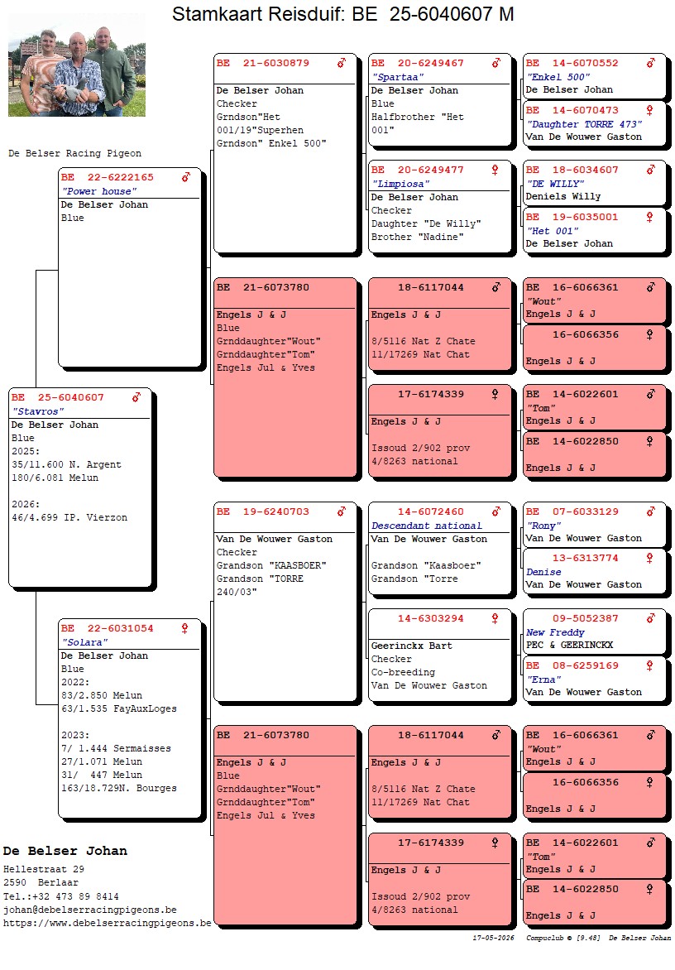Select the name "Denise"
This screenshot has width=675, height=970.
pyautogui.click(x=544, y=572)
